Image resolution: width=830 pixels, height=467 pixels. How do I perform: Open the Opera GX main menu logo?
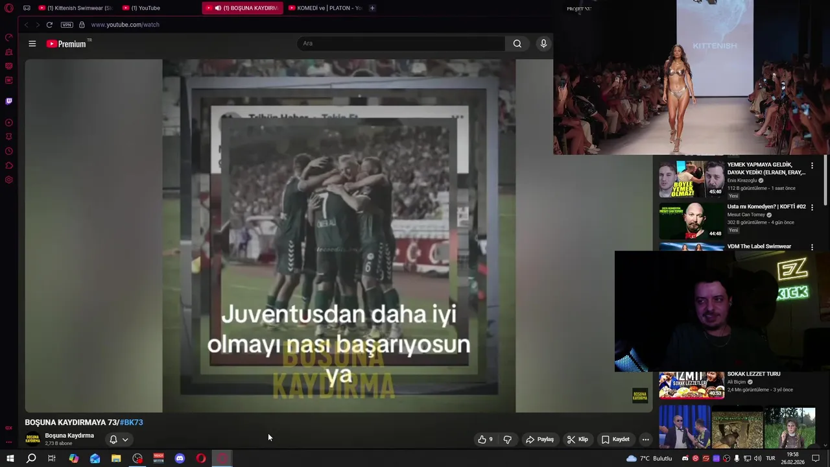point(9,8)
